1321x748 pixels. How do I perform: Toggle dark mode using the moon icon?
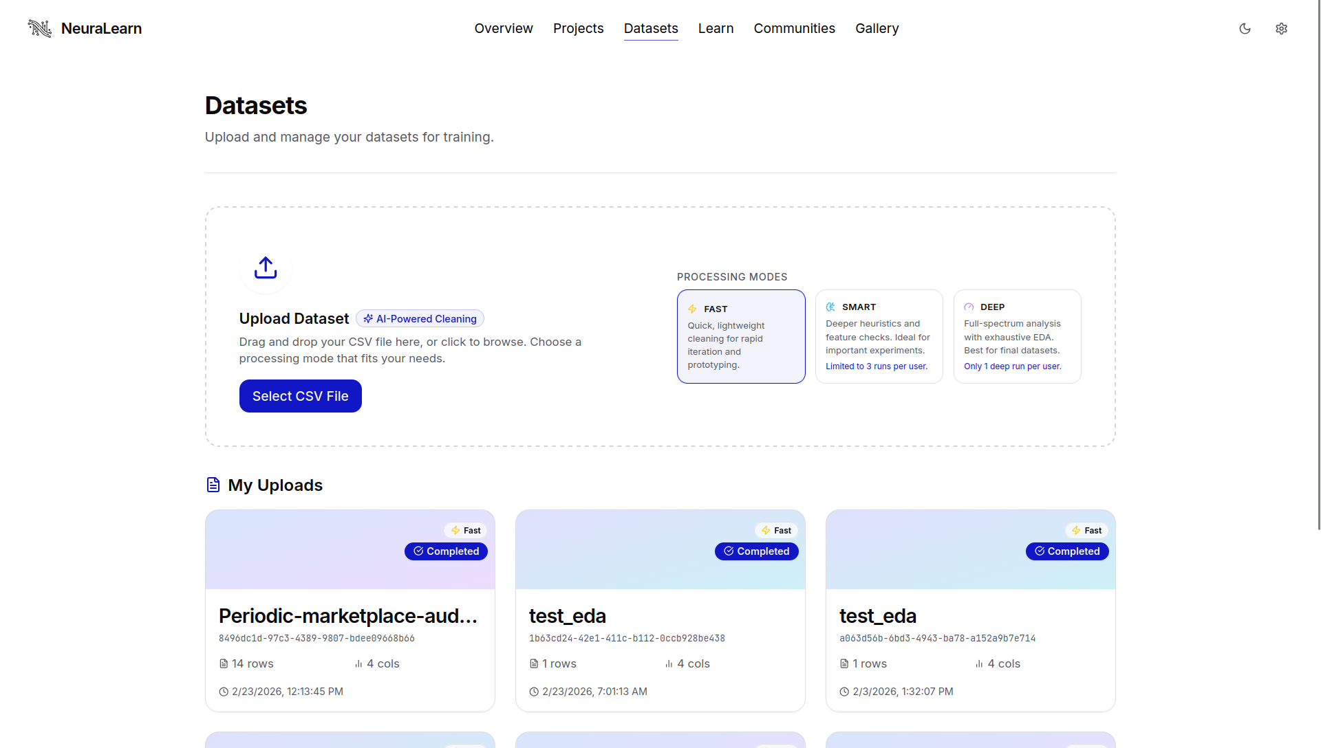point(1245,28)
